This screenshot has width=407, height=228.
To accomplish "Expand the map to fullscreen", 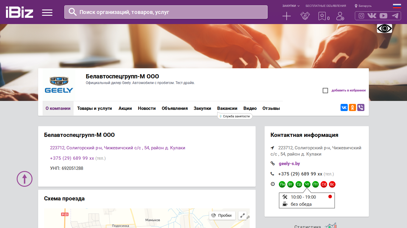I will click(x=243, y=216).
